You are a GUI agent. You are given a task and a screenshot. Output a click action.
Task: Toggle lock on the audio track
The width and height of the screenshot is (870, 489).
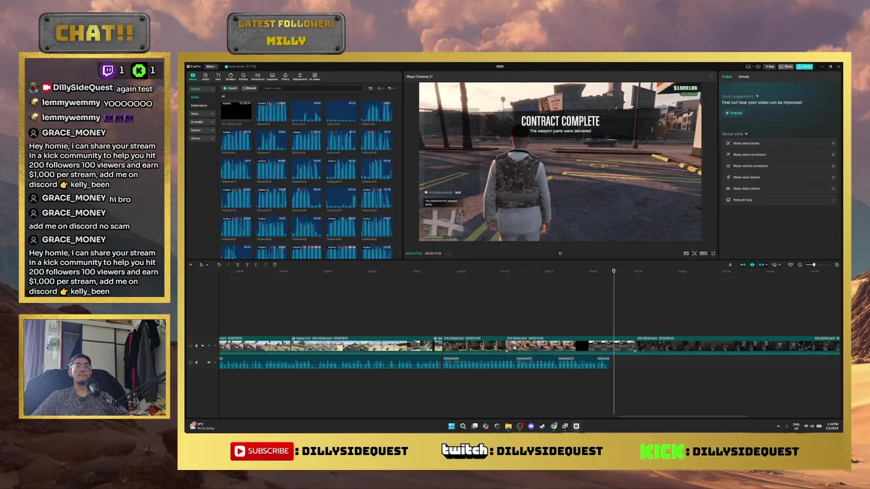coord(196,362)
